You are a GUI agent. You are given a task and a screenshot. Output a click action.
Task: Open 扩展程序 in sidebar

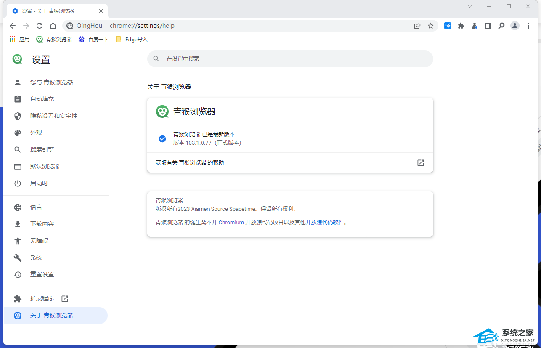point(56,298)
